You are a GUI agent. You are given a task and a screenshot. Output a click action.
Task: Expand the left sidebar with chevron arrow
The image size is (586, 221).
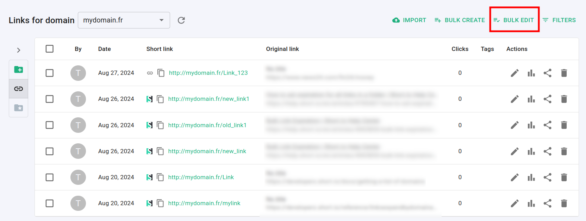point(19,50)
